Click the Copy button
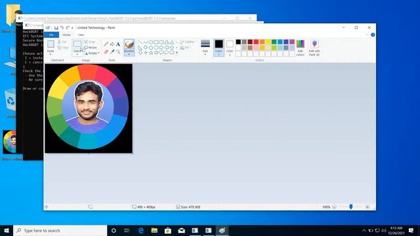The image size is (420, 236). click(x=63, y=48)
